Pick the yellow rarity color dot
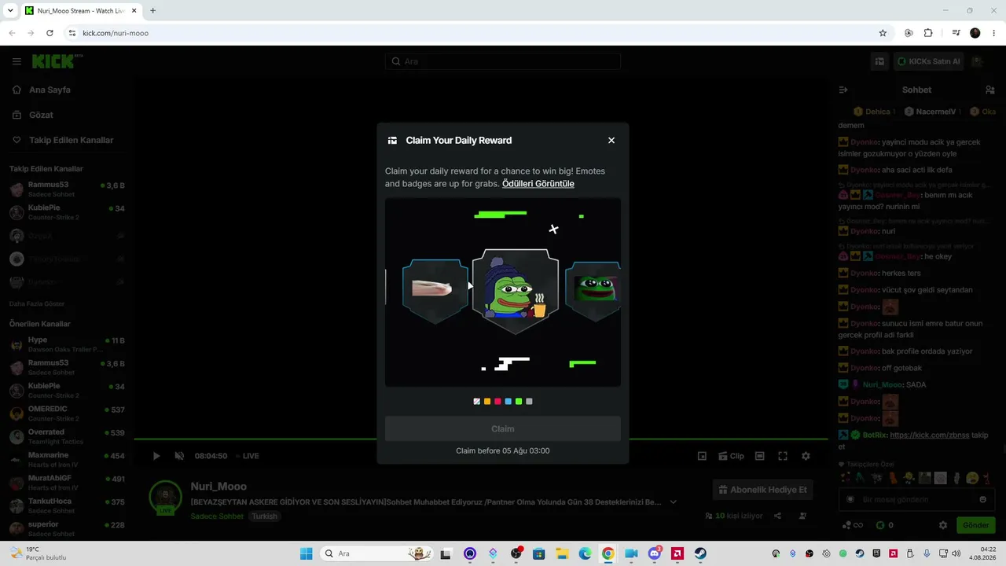 coord(487,402)
